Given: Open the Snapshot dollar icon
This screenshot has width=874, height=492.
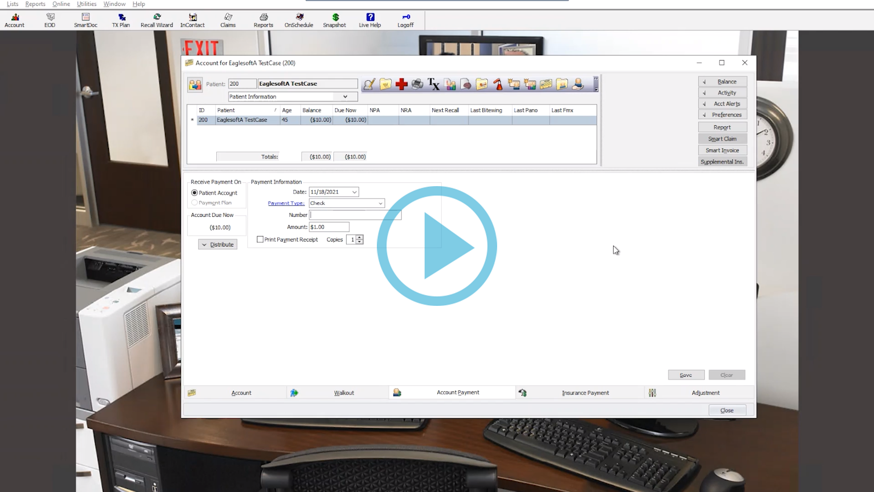Looking at the screenshot, I should [x=334, y=20].
